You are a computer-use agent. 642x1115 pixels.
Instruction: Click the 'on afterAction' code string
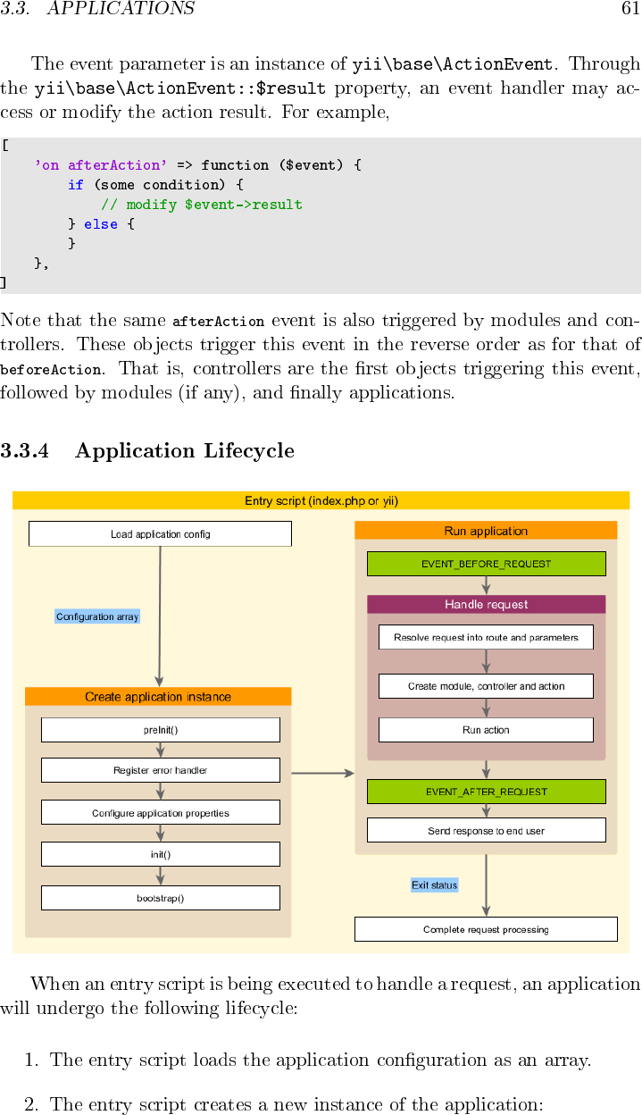click(100, 165)
